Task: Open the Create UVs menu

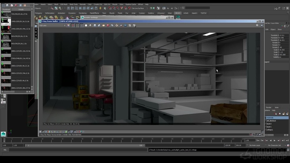Action: click(98, 4)
